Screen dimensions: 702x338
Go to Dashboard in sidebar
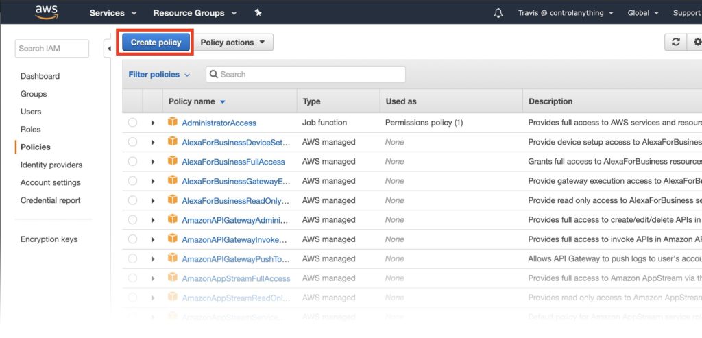[x=40, y=76]
